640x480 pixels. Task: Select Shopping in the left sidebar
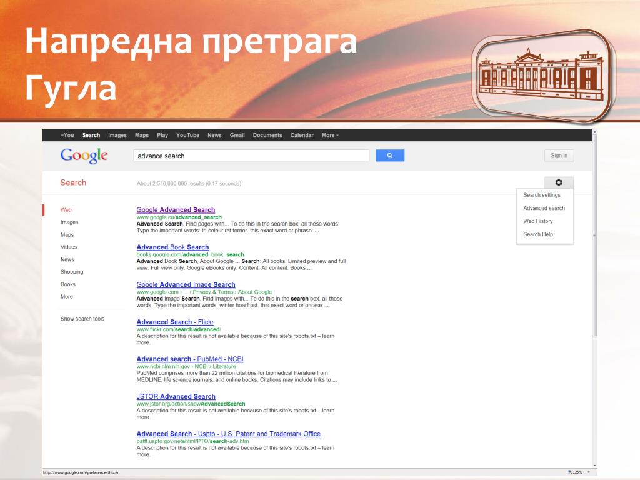pyautogui.click(x=72, y=272)
